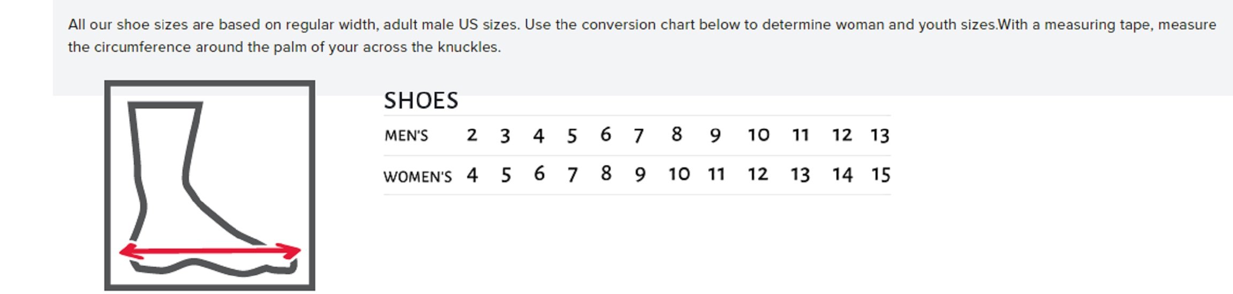The image size is (1233, 294).
Task: Select men's size 6
Action: pyautogui.click(x=605, y=134)
